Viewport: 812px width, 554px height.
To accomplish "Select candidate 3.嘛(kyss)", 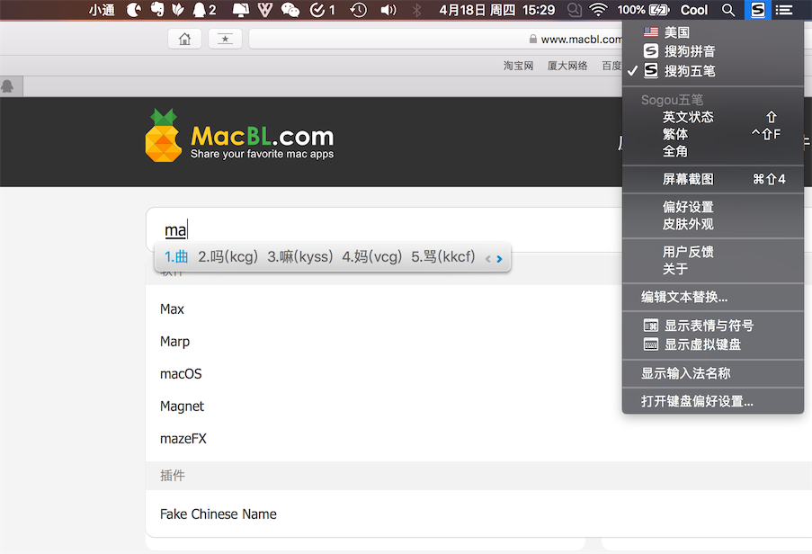I will click(x=300, y=256).
